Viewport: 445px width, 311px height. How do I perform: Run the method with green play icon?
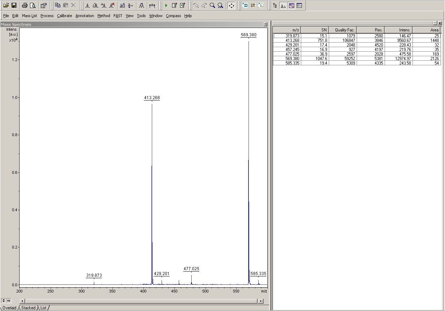pos(166,6)
